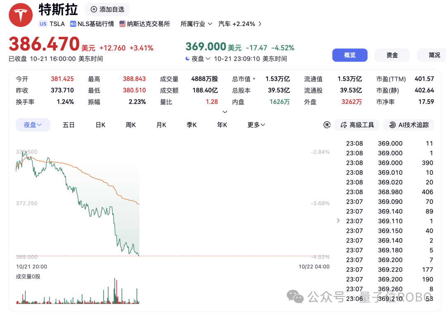This screenshot has width=446, height=315.
Task: Click the 内盘 value 1626万
Action: click(280, 102)
